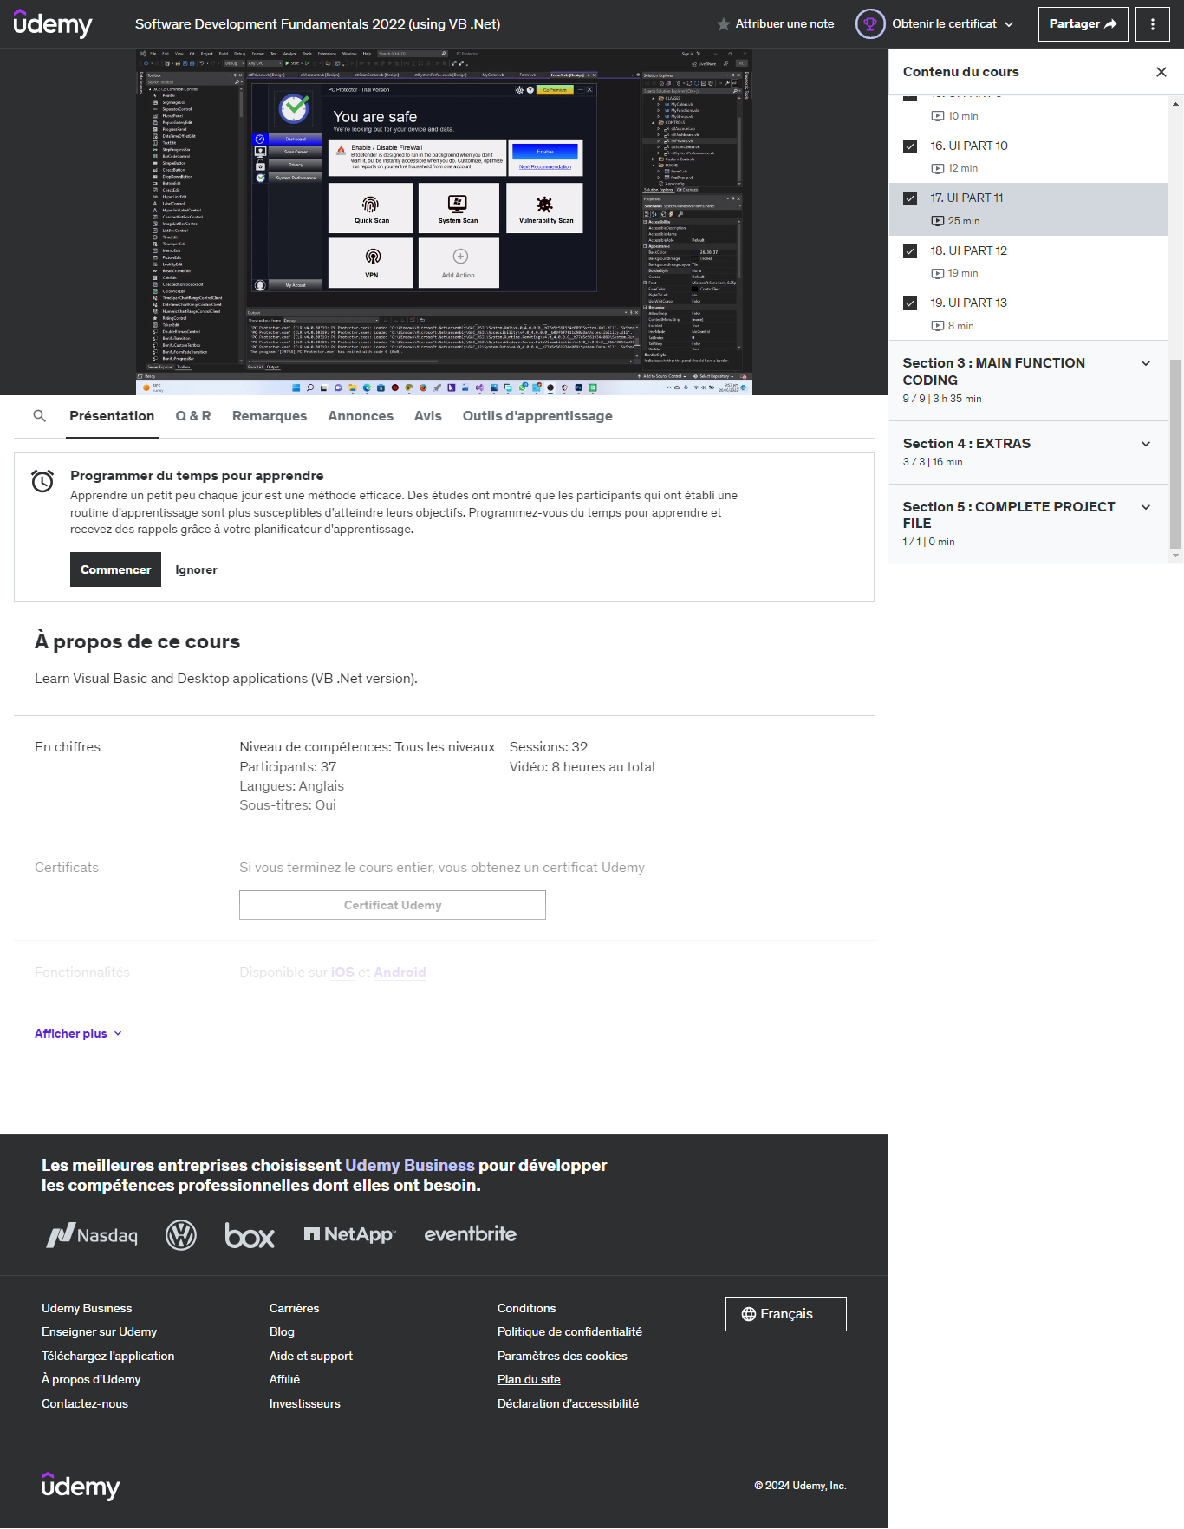Screen dimensions: 1184x1529
Task: Click the Certificat Udemy button
Action: [x=393, y=905]
